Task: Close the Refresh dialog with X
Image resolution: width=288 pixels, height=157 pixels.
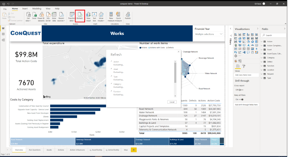Action: (x=179, y=52)
